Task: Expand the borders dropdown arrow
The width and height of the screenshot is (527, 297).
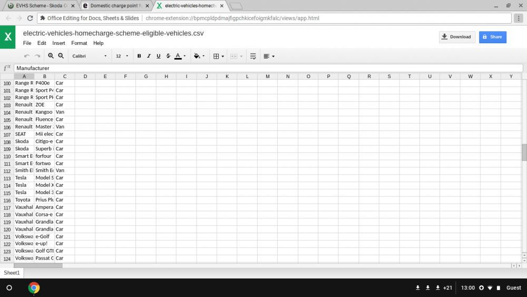Action: click(222, 56)
